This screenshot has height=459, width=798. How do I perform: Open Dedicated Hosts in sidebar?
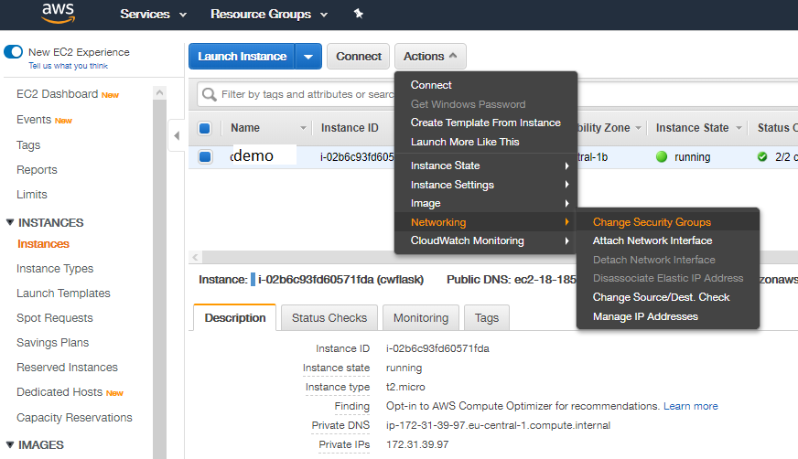tap(59, 392)
